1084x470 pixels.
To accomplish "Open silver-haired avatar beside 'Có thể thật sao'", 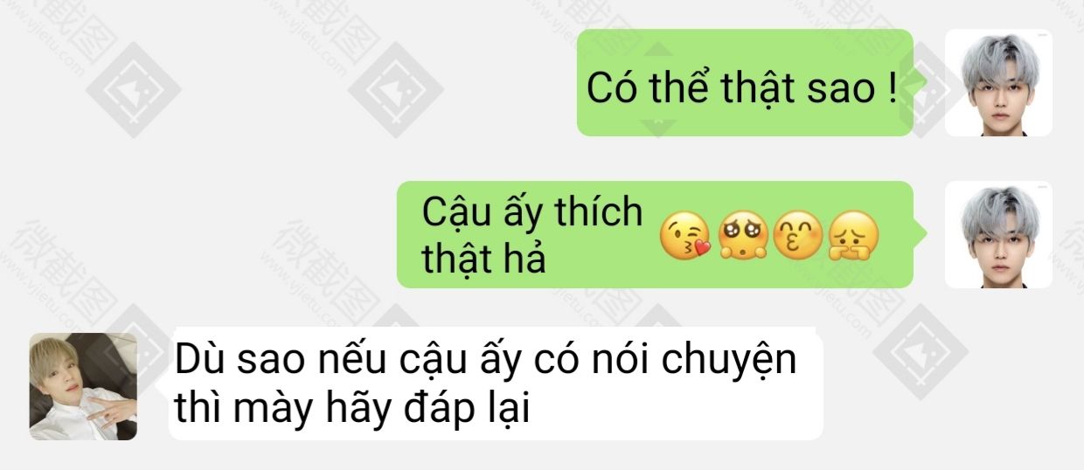I will pyautogui.click(x=998, y=83).
